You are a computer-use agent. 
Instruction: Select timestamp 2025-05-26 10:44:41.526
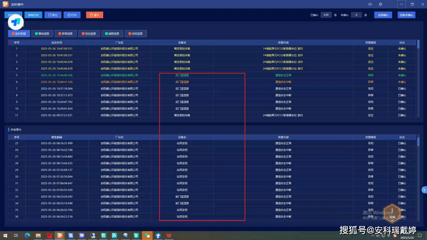coord(57,82)
